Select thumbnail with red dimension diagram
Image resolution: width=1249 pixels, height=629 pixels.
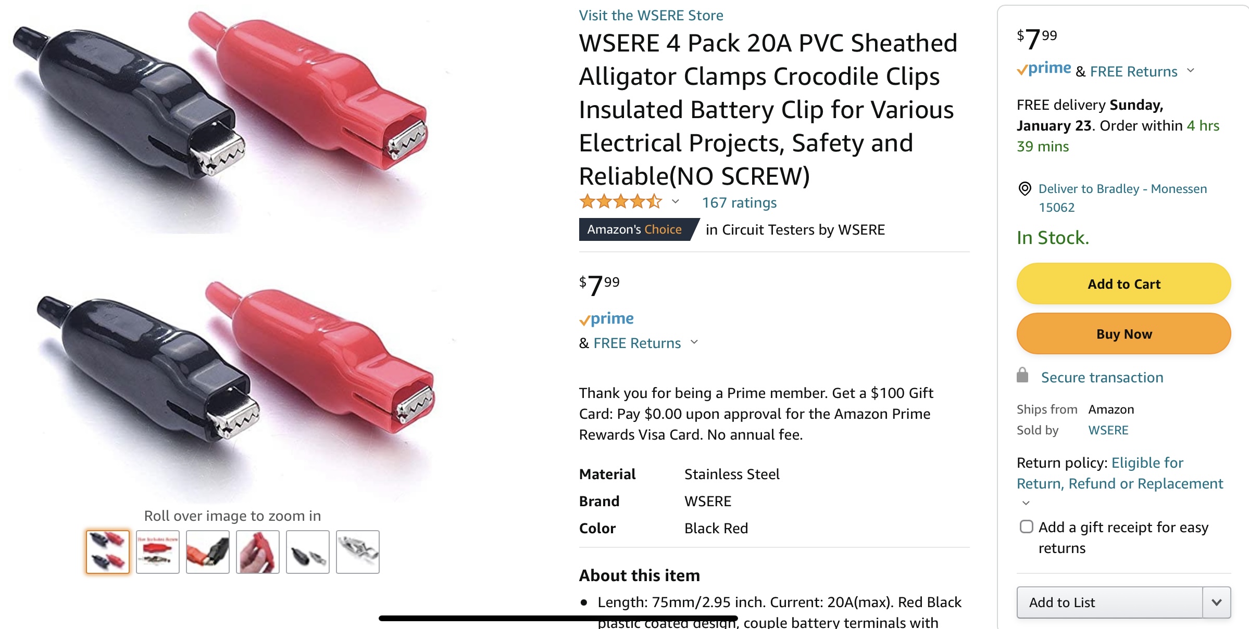[158, 551]
